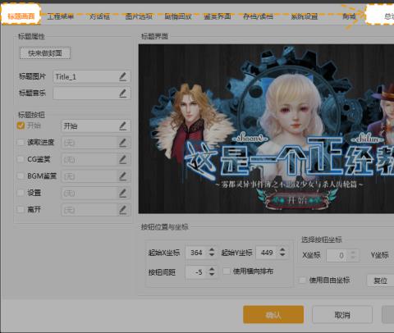Click the 复位 button
Screen dimensions: 394x333
[381, 281]
